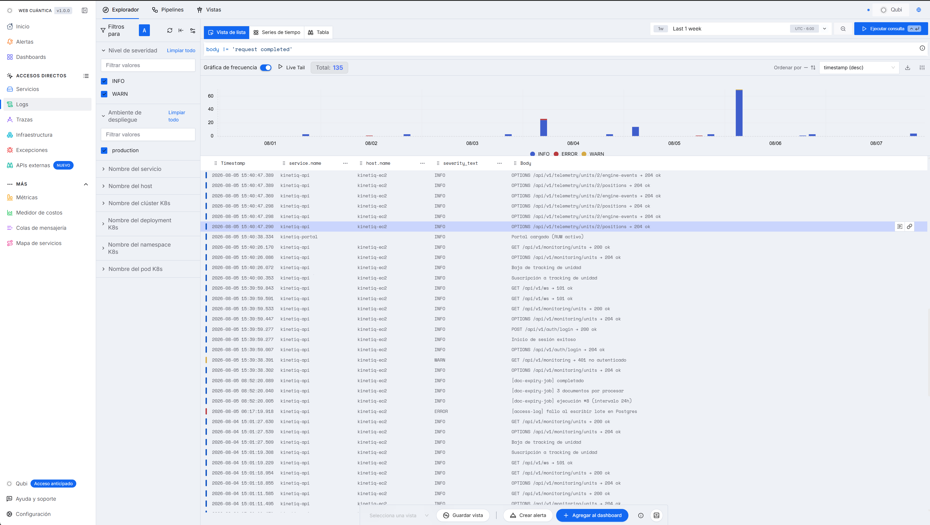Image resolution: width=930 pixels, height=525 pixels.
Task: Uncheck the production environment checkbox
Action: 104,151
